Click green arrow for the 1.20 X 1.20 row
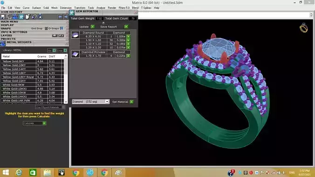The width and height of the screenshot is (315, 177). pyautogui.click(x=129, y=48)
